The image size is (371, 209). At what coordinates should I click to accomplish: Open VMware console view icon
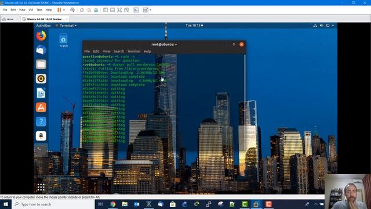(136, 10)
